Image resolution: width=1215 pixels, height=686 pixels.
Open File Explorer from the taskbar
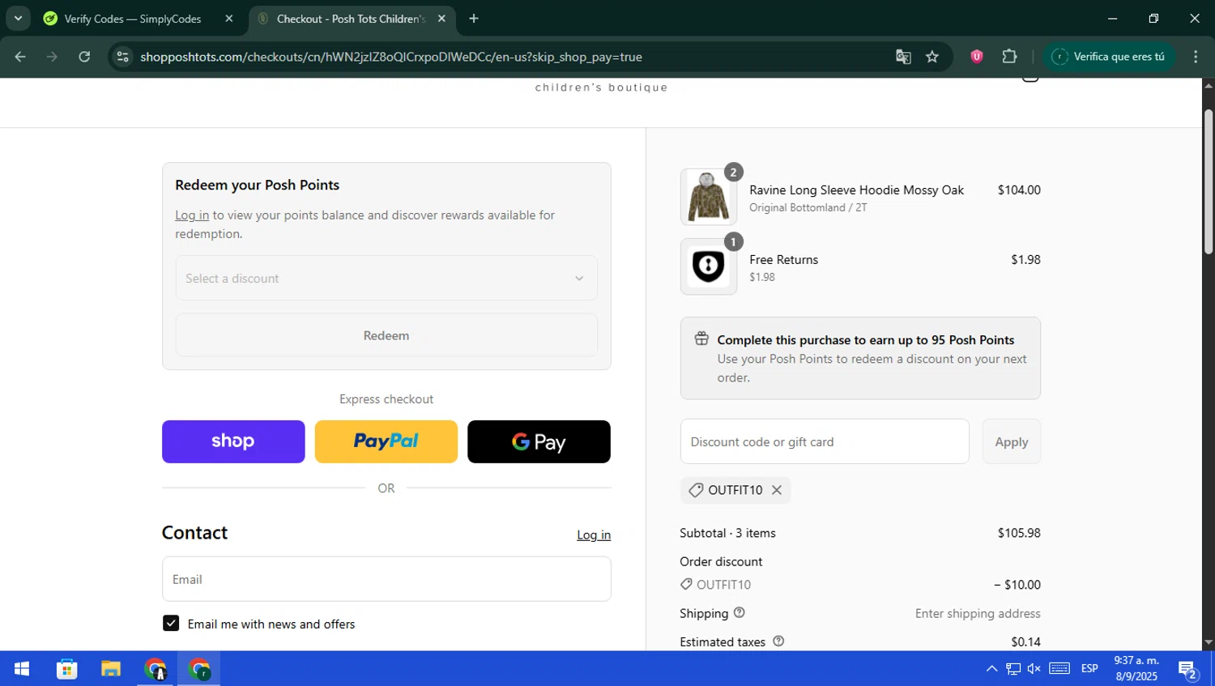click(x=111, y=669)
